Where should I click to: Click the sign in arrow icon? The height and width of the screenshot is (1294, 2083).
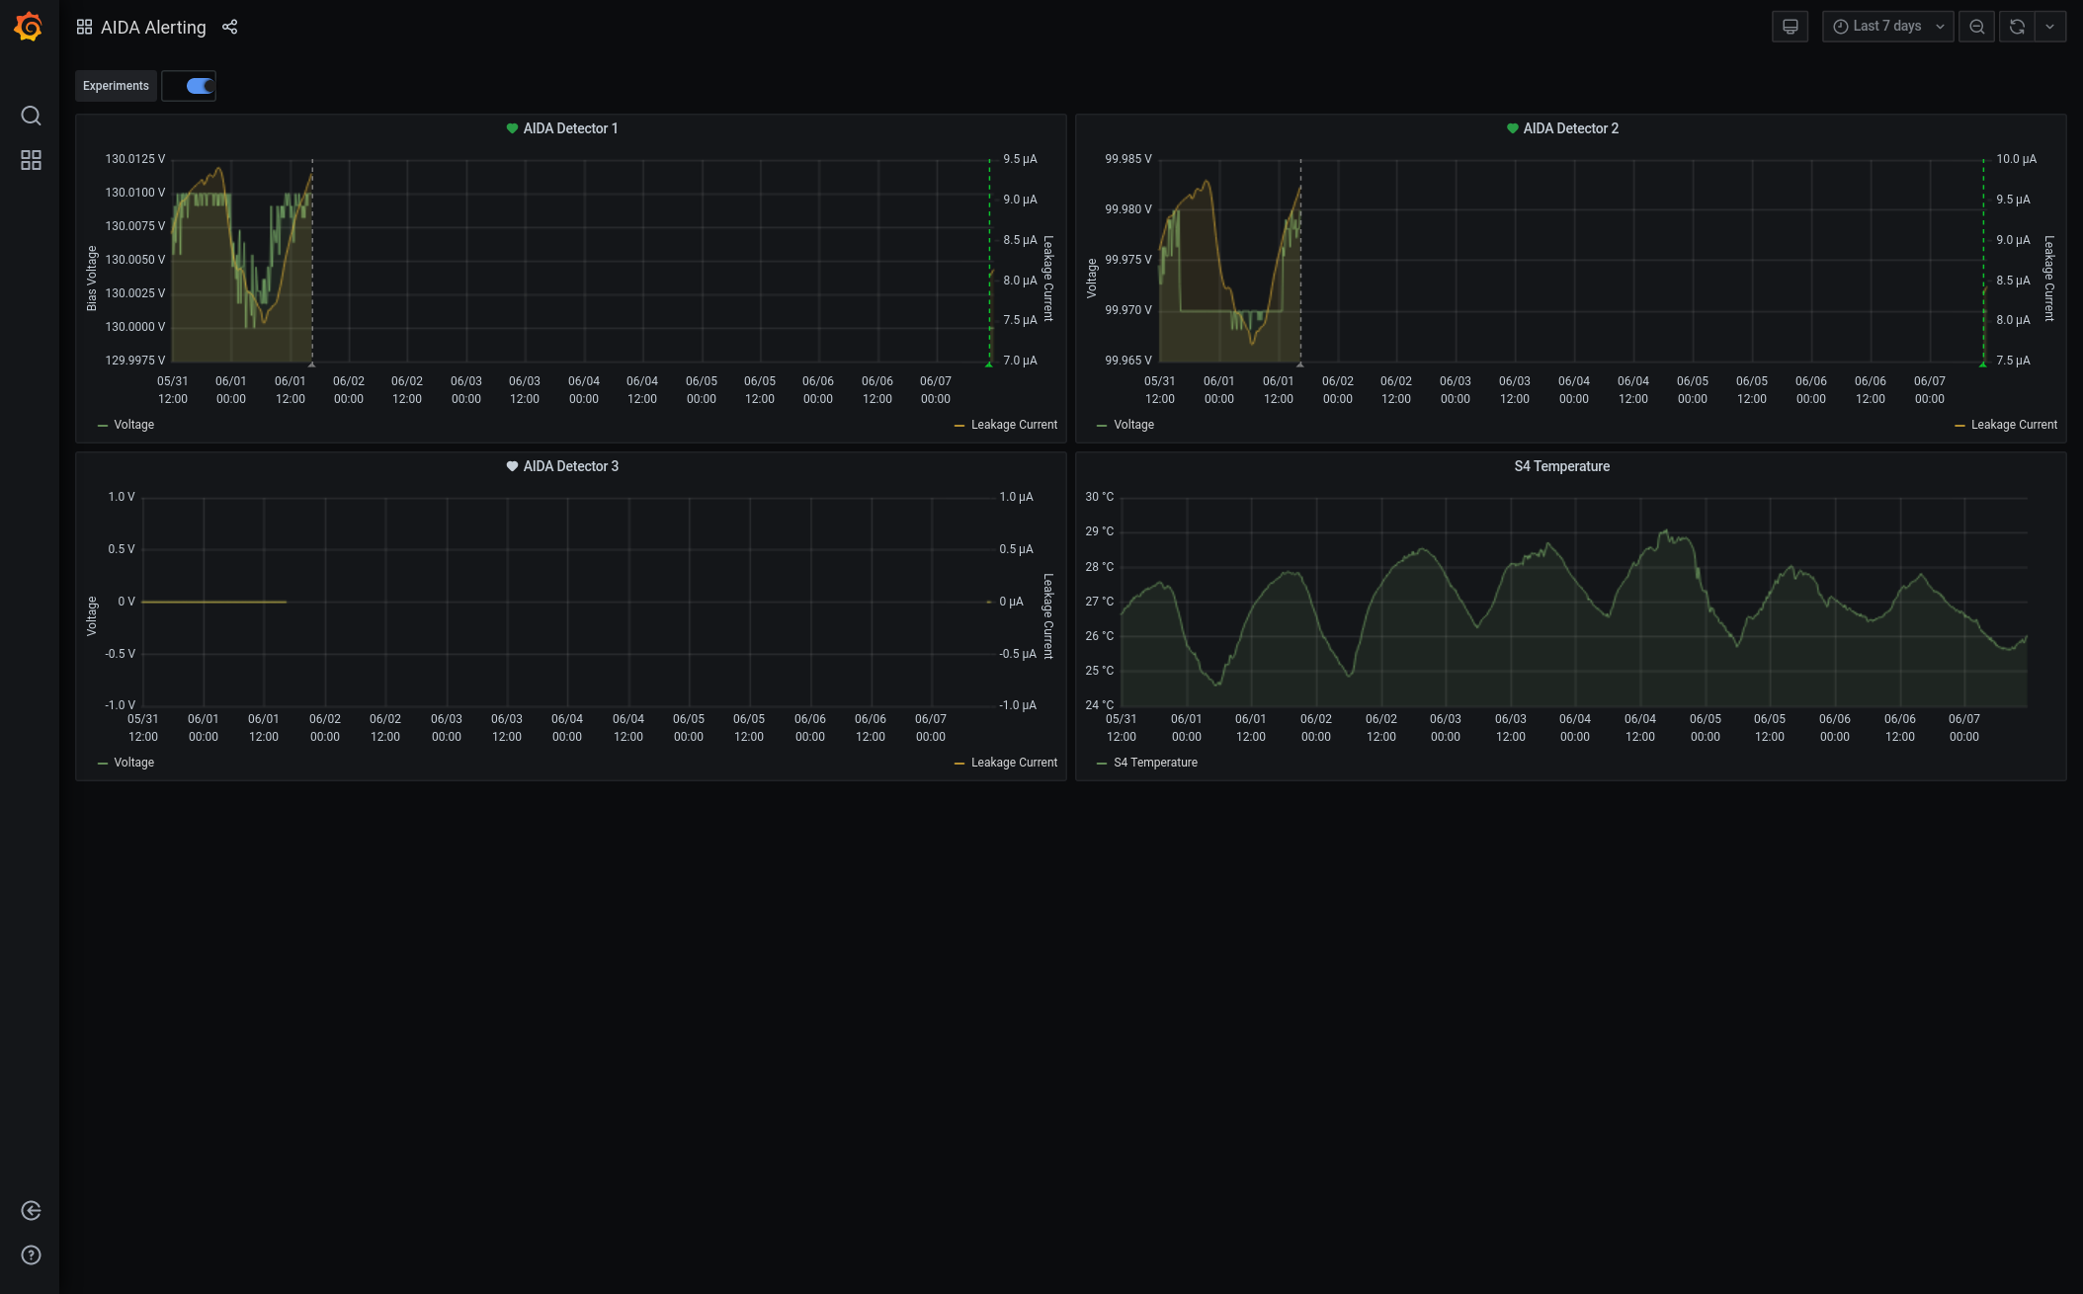(31, 1211)
